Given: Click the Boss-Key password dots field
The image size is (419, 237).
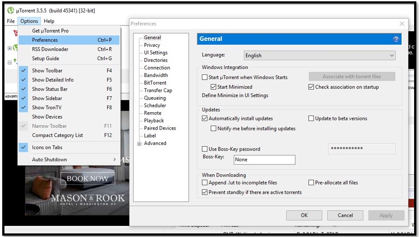Looking at the screenshot, I should pyautogui.click(x=362, y=148).
